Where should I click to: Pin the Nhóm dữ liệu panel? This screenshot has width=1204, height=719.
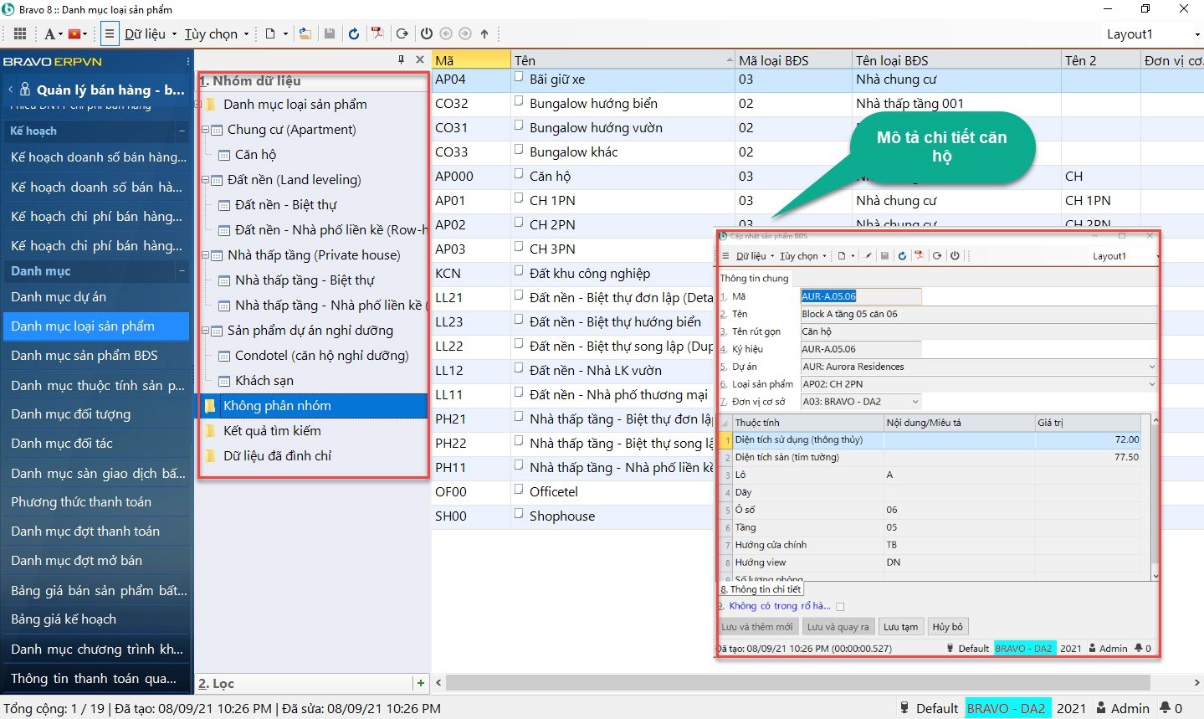click(x=402, y=59)
